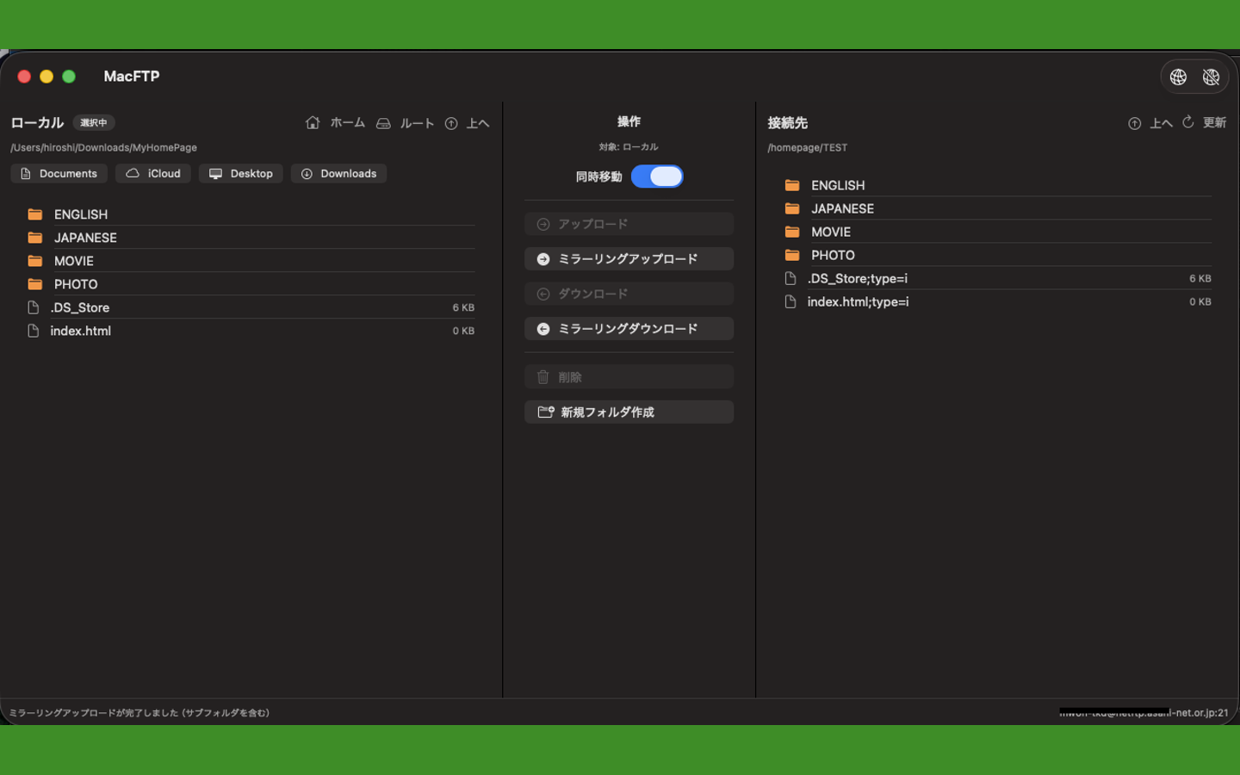The height and width of the screenshot is (775, 1240).
Task: Click the connect globe icon
Action: click(1179, 77)
